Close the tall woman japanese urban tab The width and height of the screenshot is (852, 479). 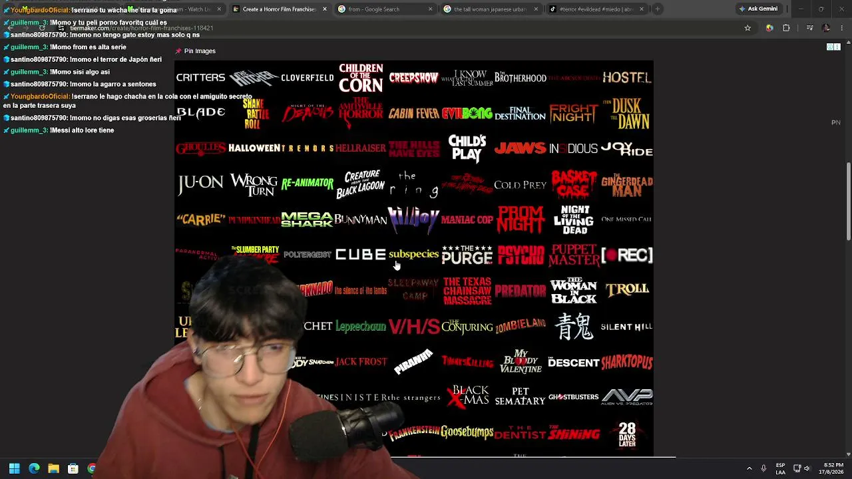coord(535,9)
